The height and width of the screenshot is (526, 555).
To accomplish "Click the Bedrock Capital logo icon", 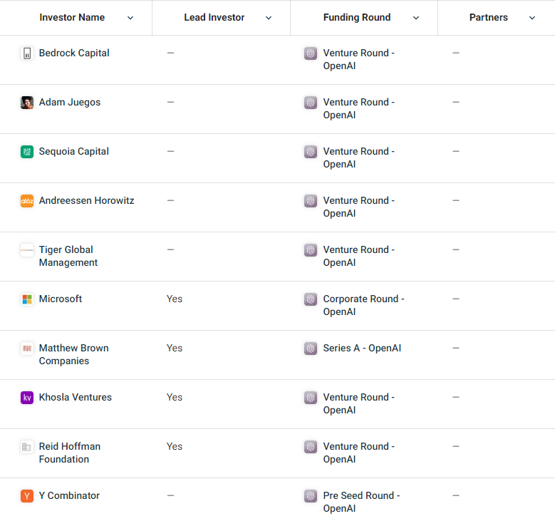I will (x=27, y=53).
